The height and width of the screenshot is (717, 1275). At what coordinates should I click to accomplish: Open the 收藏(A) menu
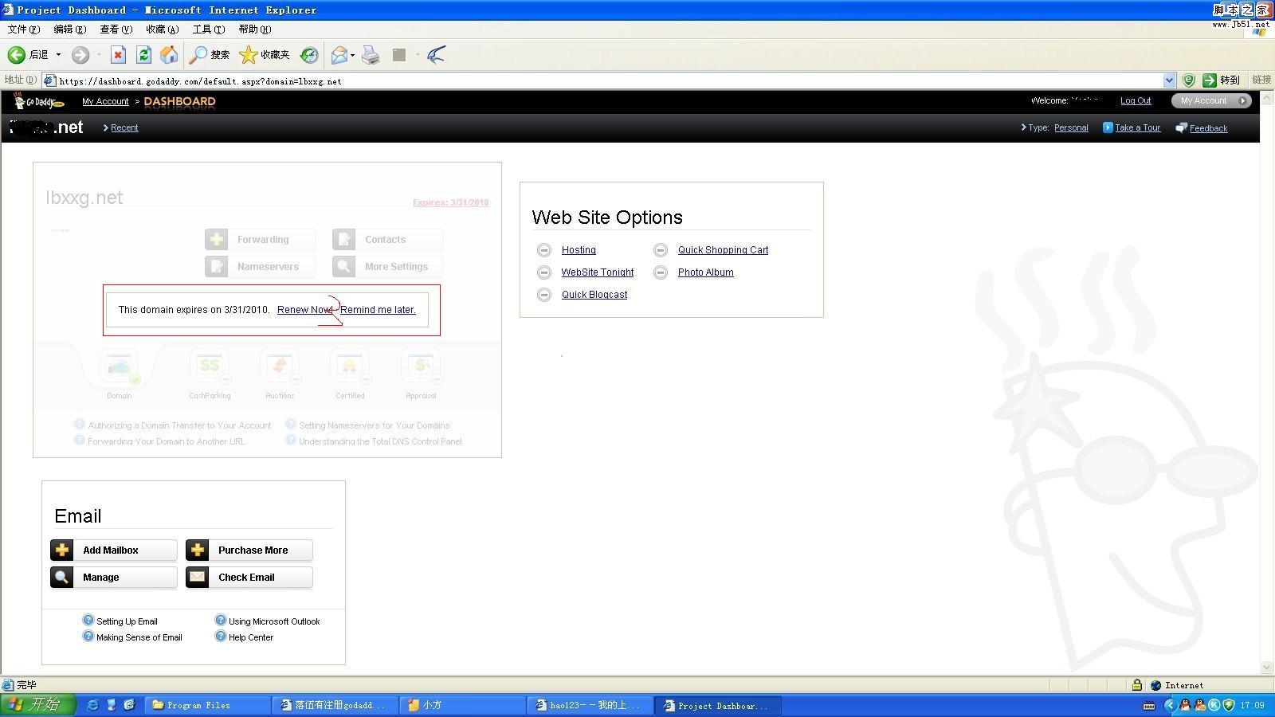163,29
